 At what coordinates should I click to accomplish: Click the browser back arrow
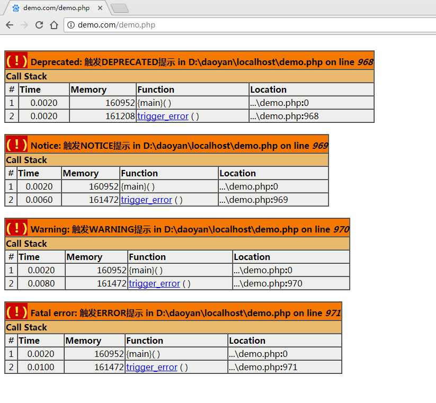10,25
